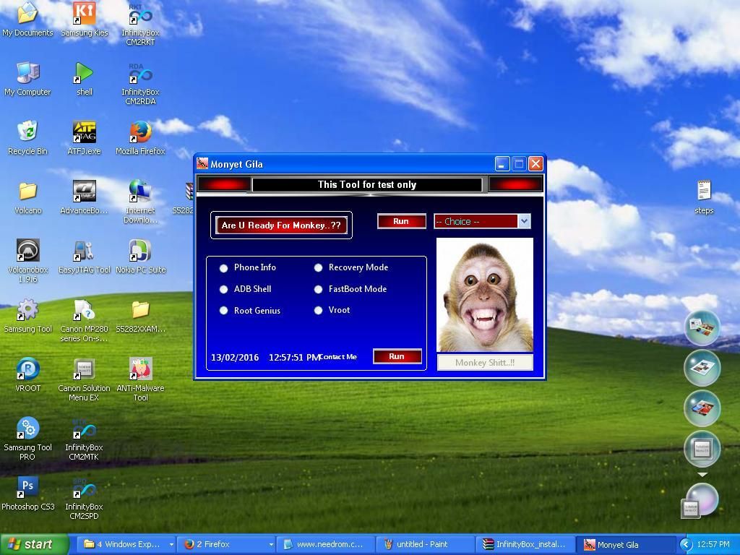Click the Run button beside Choice dropdown

tap(402, 221)
